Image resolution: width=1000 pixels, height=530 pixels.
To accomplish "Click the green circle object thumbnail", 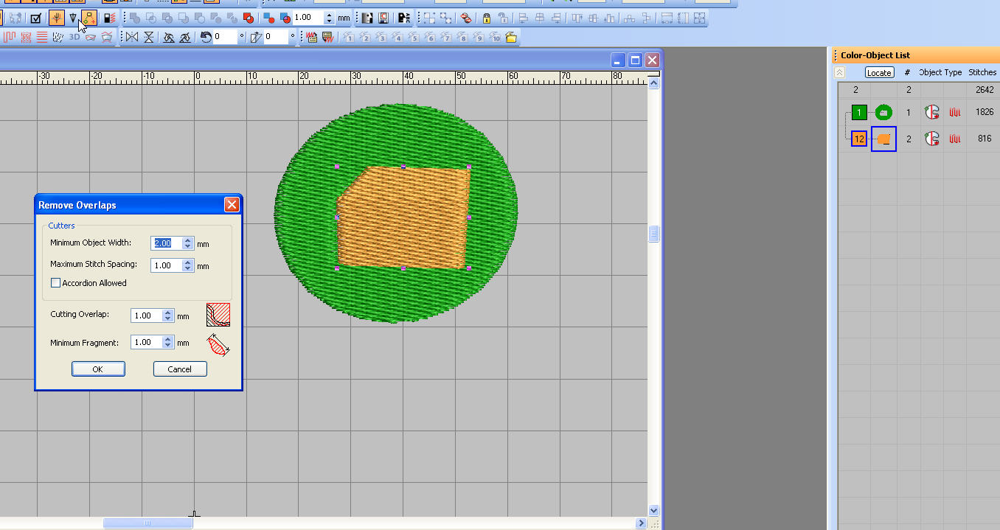I will tap(883, 113).
